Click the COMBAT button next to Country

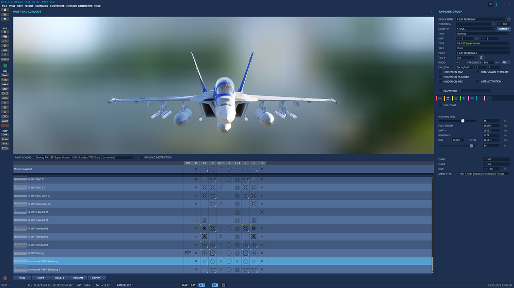click(504, 29)
